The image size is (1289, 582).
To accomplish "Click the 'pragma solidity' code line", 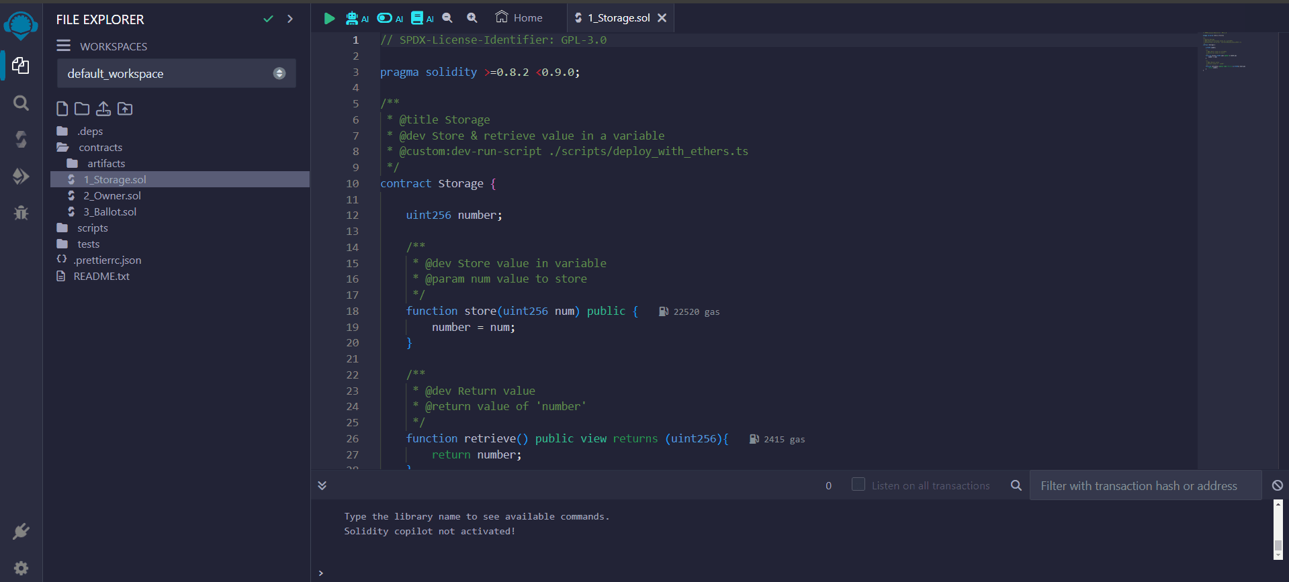I will (480, 72).
